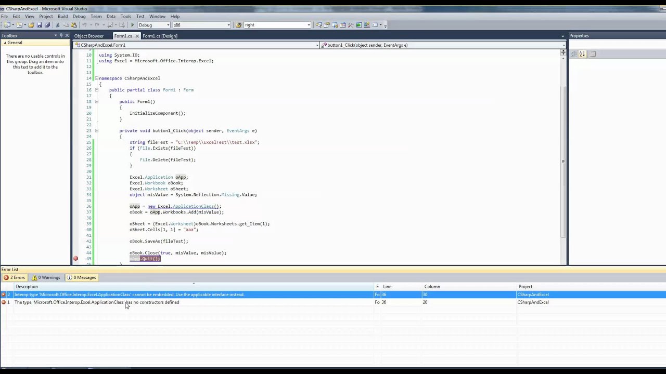Screen dimensions: 666x374
Task: Open the Build menu
Action: coord(62,17)
